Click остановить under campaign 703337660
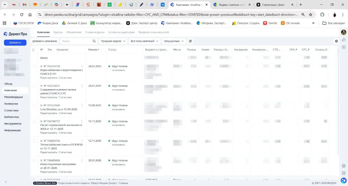Screen dimensions: 348x186 pyautogui.click(x=118, y=109)
